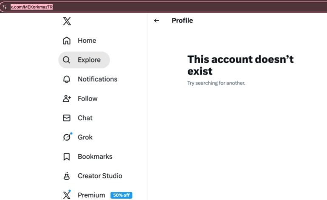Click the Creator Studio text link
Image resolution: width=327 pixels, height=200 pixels.
(100, 176)
